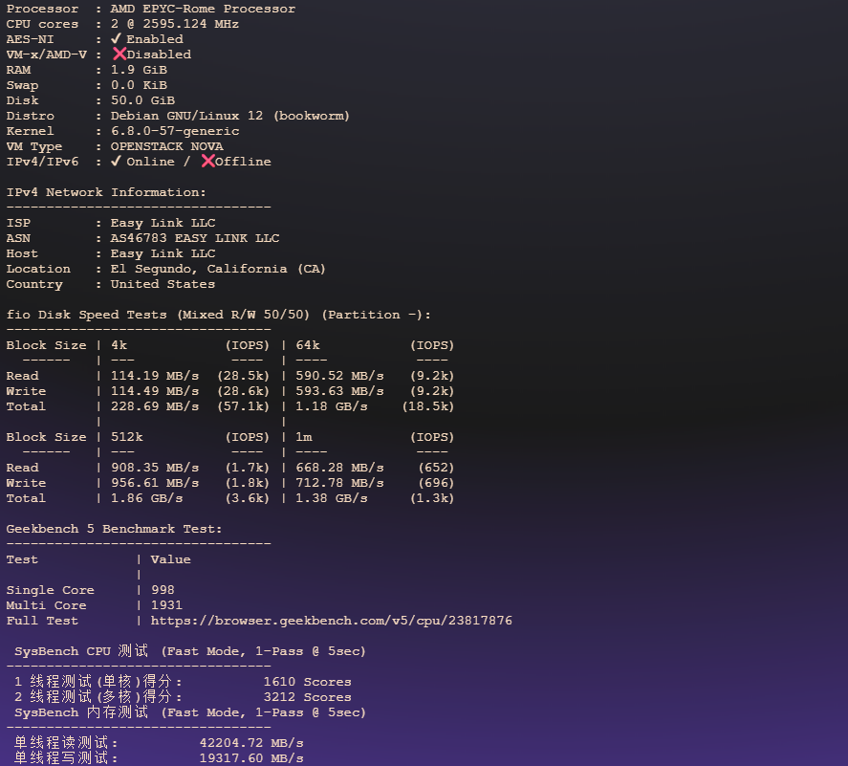The image size is (848, 766).
Task: Click the checkmark before IPv4 Online
Action: coord(116,162)
